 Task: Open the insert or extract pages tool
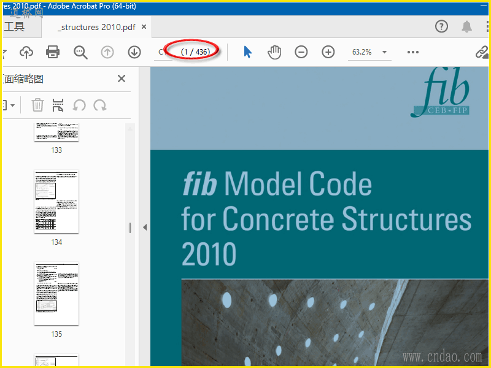click(58, 105)
